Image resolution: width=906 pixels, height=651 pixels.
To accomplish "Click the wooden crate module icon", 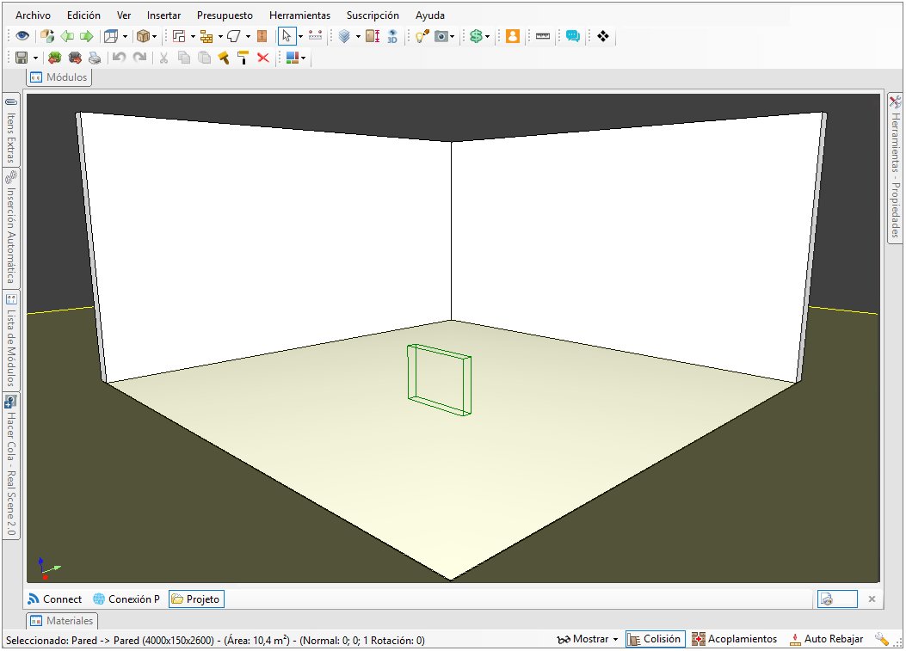I will (x=143, y=36).
